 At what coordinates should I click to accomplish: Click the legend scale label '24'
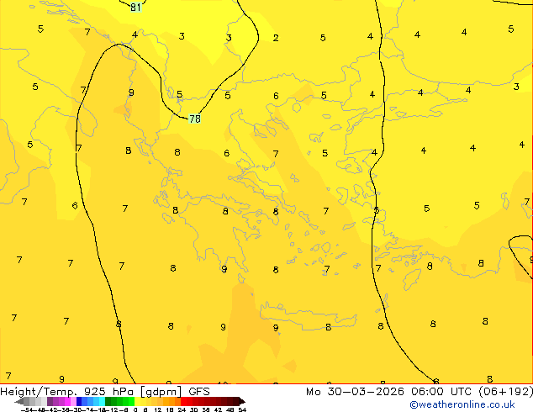coord(182,410)
